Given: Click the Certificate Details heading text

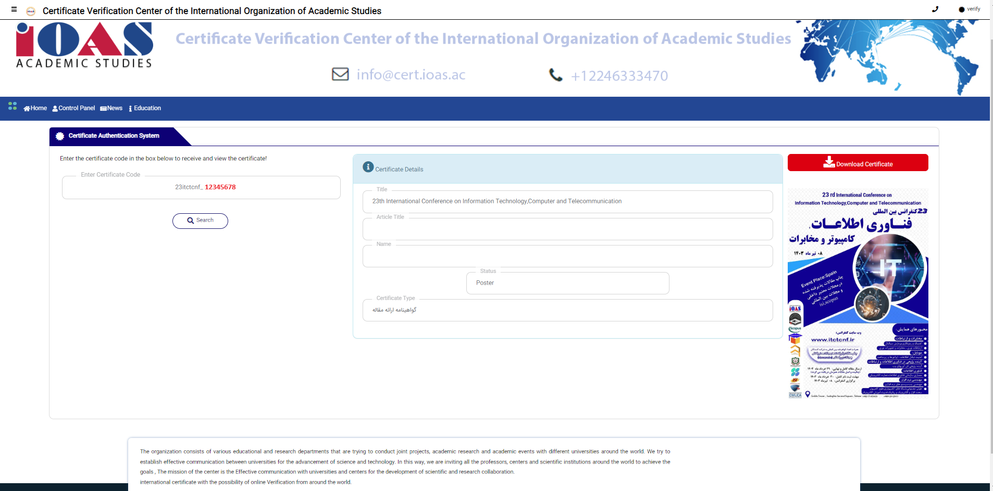Looking at the screenshot, I should [x=399, y=170].
